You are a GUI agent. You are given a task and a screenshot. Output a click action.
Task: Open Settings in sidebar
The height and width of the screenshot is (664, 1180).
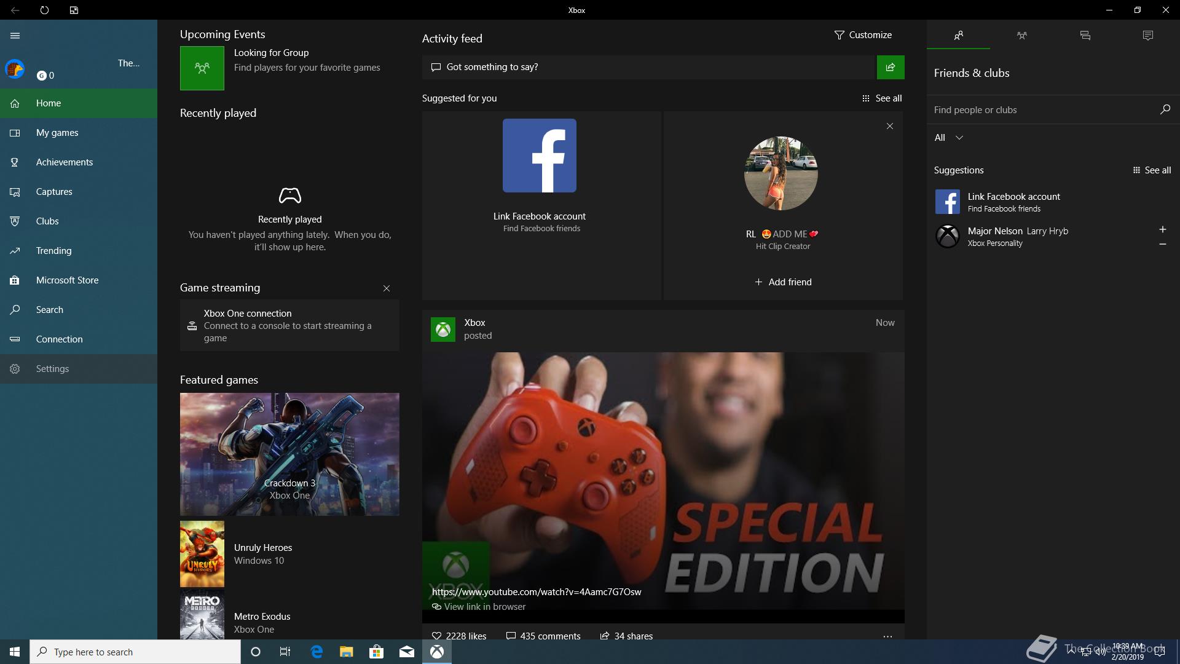(x=79, y=369)
